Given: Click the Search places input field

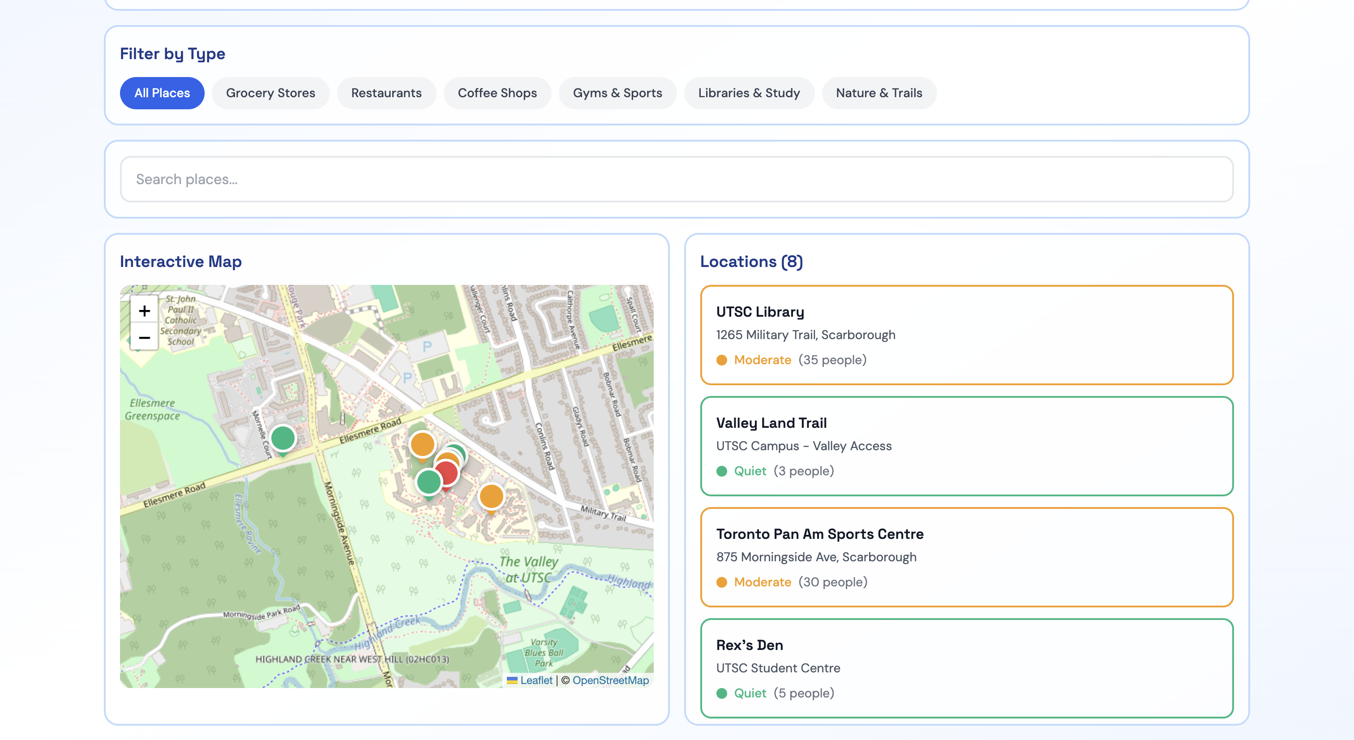Looking at the screenshot, I should [676, 179].
